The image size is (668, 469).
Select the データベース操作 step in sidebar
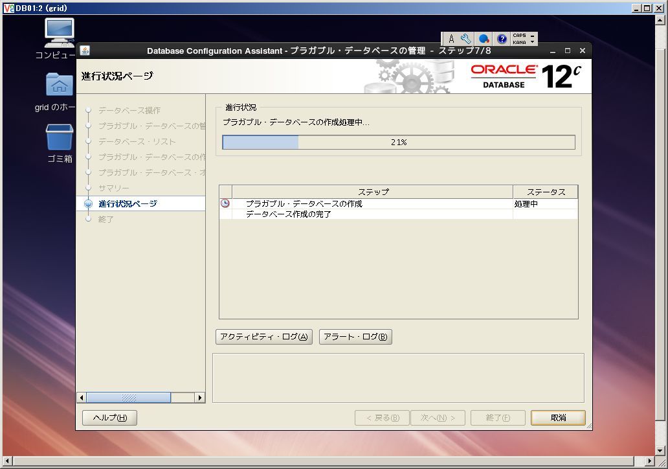(129, 110)
